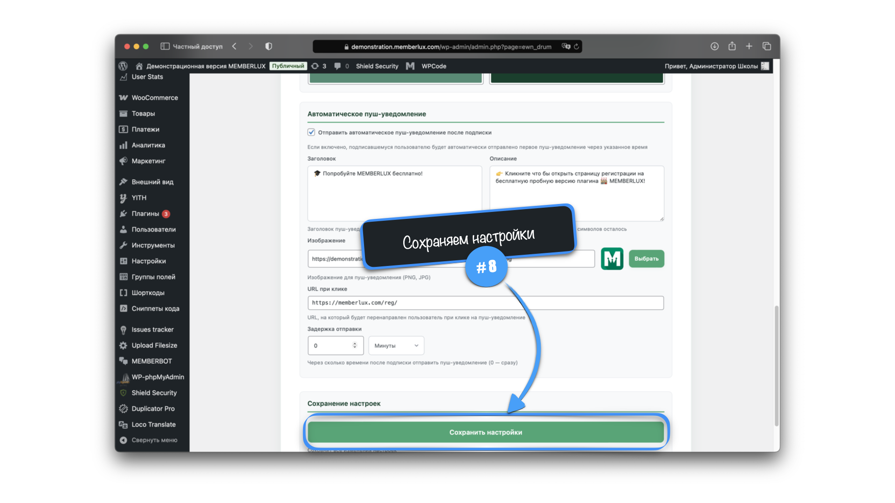Open Плагины in the sidebar menu
The height and width of the screenshot is (503, 895).
click(x=145, y=214)
